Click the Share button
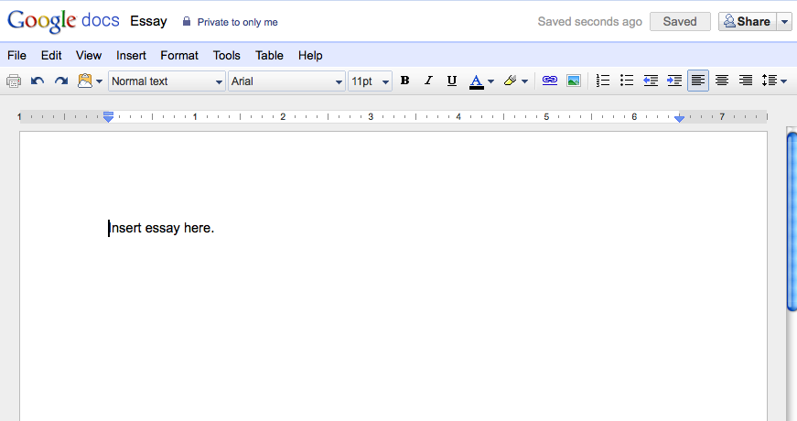The width and height of the screenshot is (797, 421). click(747, 22)
